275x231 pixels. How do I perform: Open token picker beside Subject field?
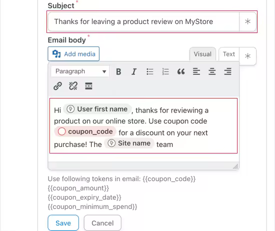tap(247, 21)
